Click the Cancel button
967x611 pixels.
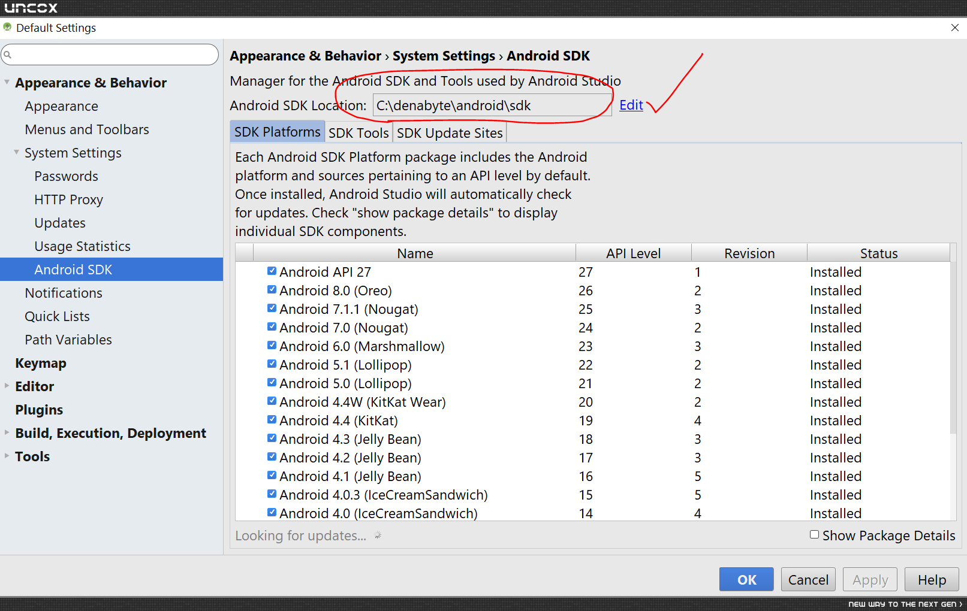tap(808, 579)
